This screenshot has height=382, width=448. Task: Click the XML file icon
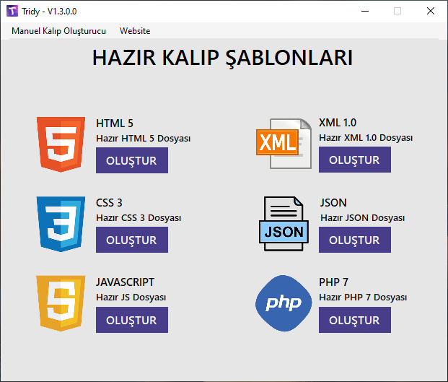click(x=284, y=144)
